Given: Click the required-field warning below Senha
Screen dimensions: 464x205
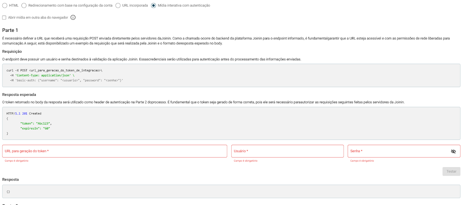Looking at the screenshot, I should point(362,161).
